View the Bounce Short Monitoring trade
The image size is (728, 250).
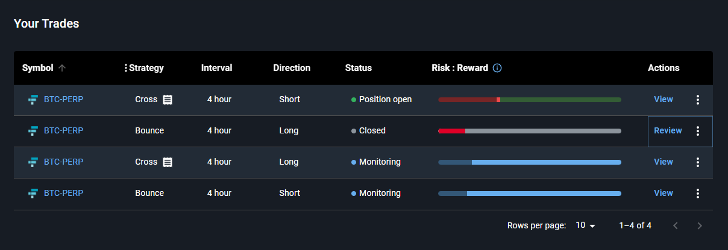[x=664, y=193]
